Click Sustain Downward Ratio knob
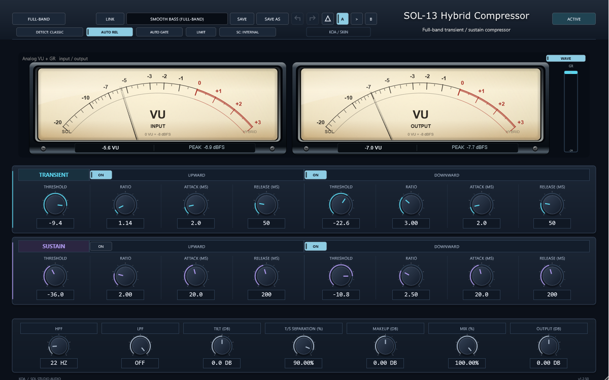 tap(411, 276)
